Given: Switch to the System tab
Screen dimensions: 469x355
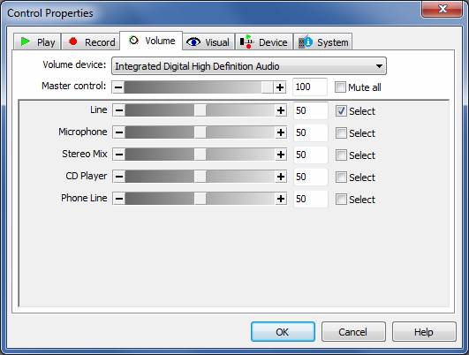Looking at the screenshot, I should [x=323, y=42].
